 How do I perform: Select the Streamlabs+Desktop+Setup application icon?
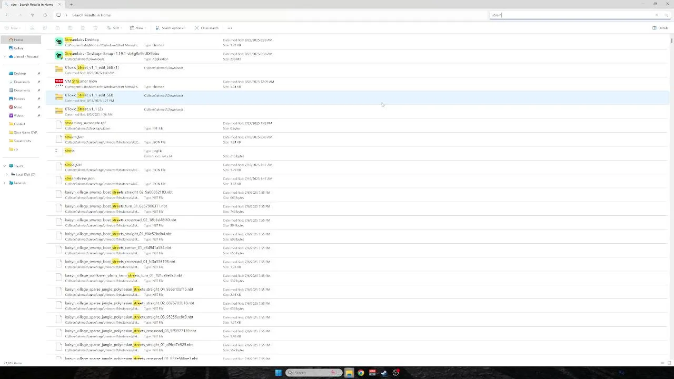[x=59, y=55]
